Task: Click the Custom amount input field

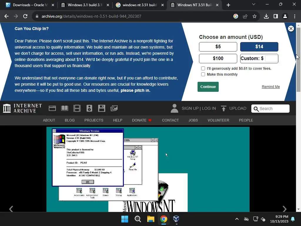Action: tap(271, 59)
